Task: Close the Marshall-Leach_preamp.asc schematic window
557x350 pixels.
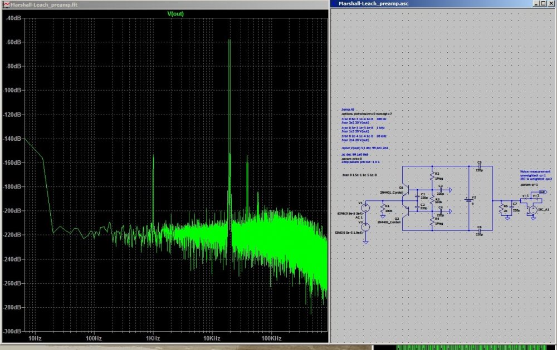Action: (552, 4)
